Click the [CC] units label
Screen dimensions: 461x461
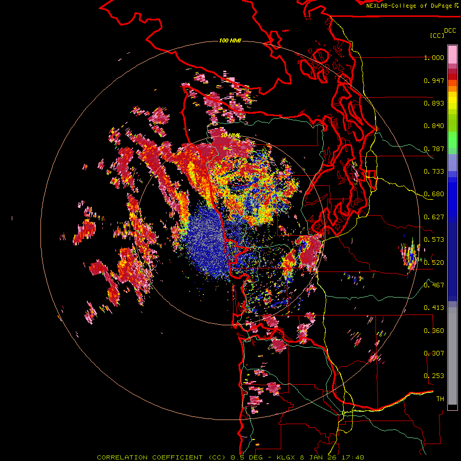[x=437, y=35]
